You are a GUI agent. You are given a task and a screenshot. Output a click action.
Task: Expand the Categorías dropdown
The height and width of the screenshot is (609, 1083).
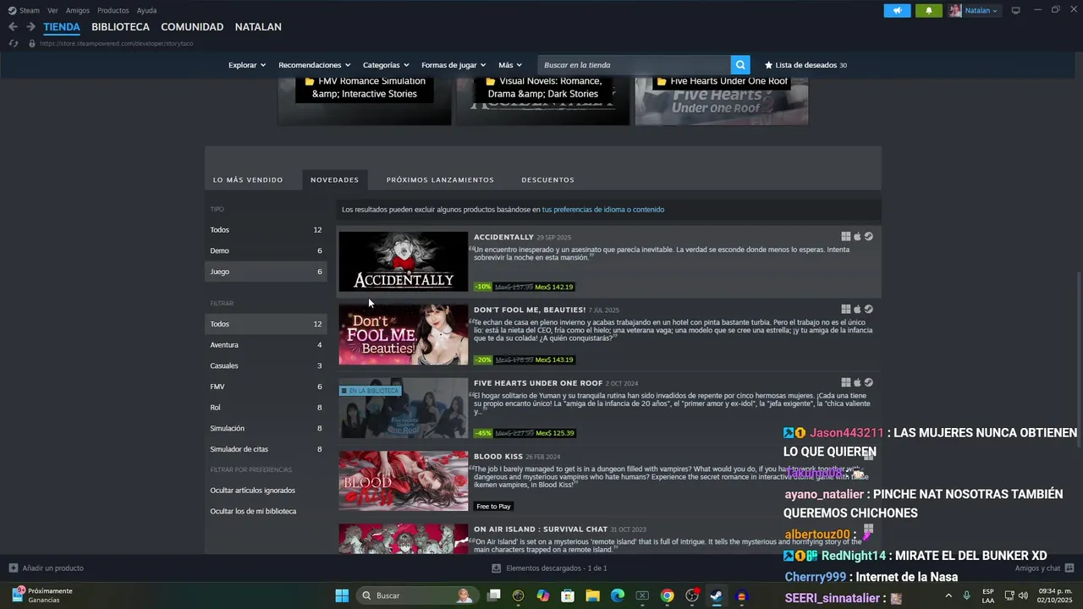[x=386, y=65]
